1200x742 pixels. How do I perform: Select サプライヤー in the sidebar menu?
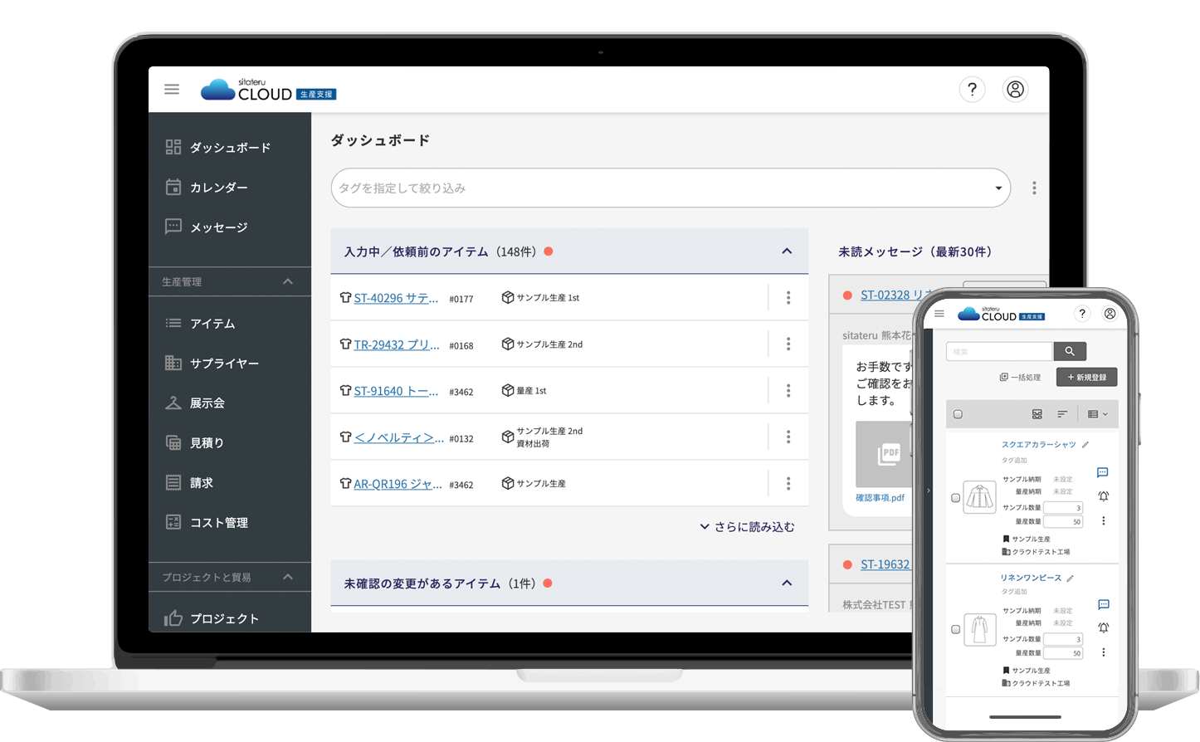222,363
